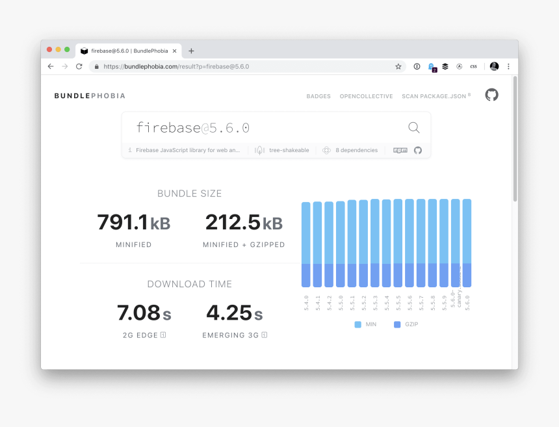559x427 pixels.
Task: Click the tree-shakeable label
Action: pyautogui.click(x=289, y=150)
